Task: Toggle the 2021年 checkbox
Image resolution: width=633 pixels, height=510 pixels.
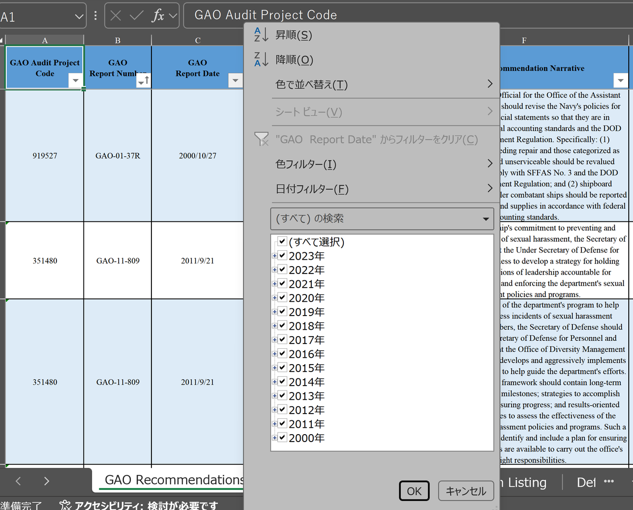Action: tap(282, 283)
